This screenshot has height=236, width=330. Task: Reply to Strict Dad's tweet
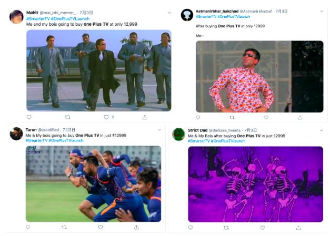(191, 228)
